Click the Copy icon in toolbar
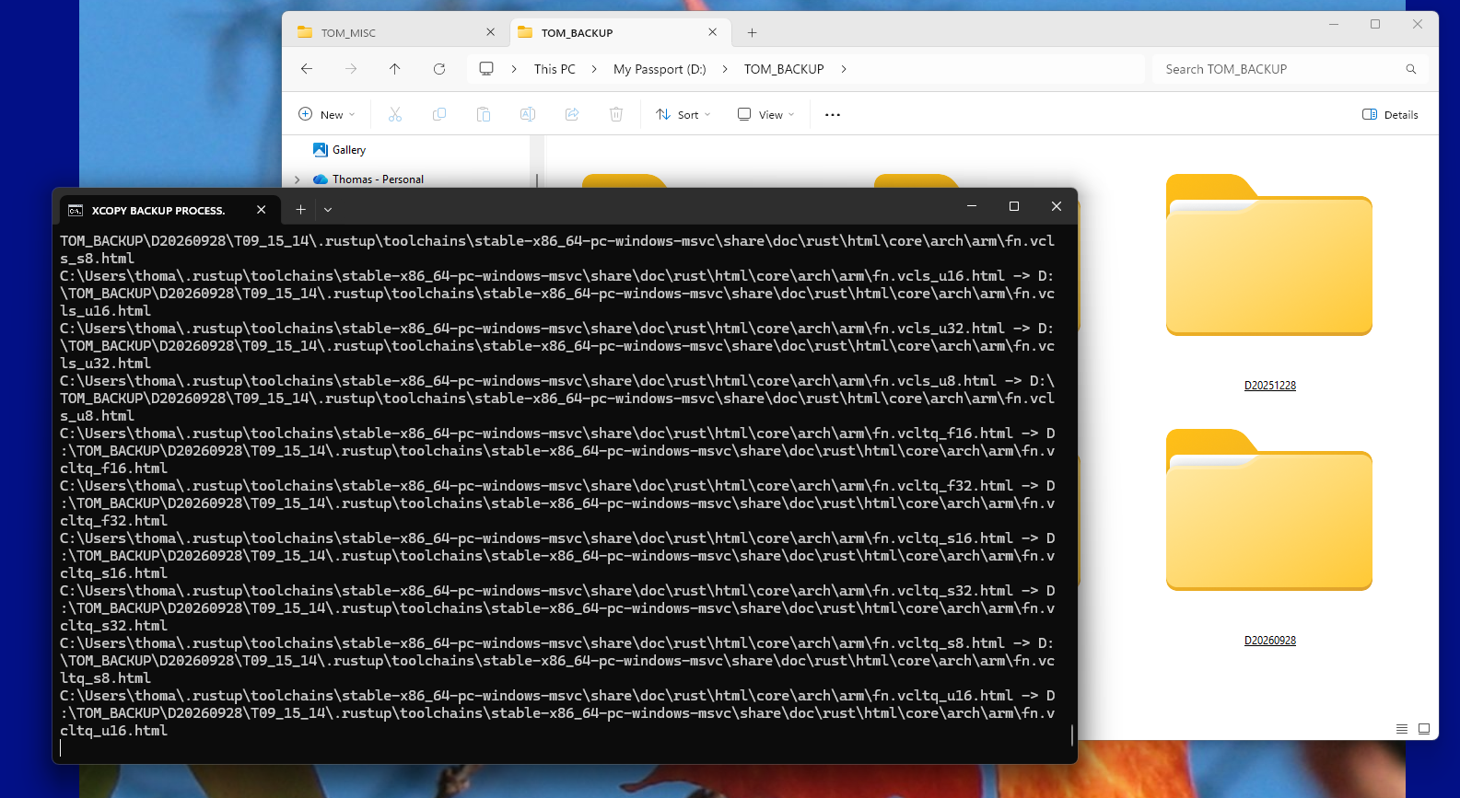Viewport: 1460px width, 798px height. click(439, 115)
